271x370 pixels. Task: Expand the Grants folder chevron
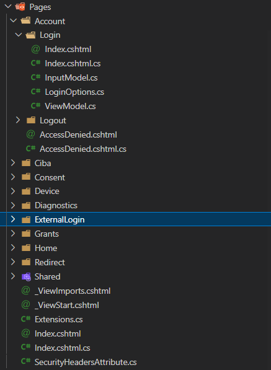[x=13, y=234]
